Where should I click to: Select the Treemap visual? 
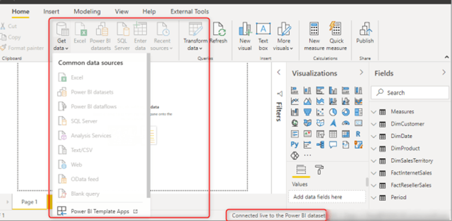pos(359,112)
